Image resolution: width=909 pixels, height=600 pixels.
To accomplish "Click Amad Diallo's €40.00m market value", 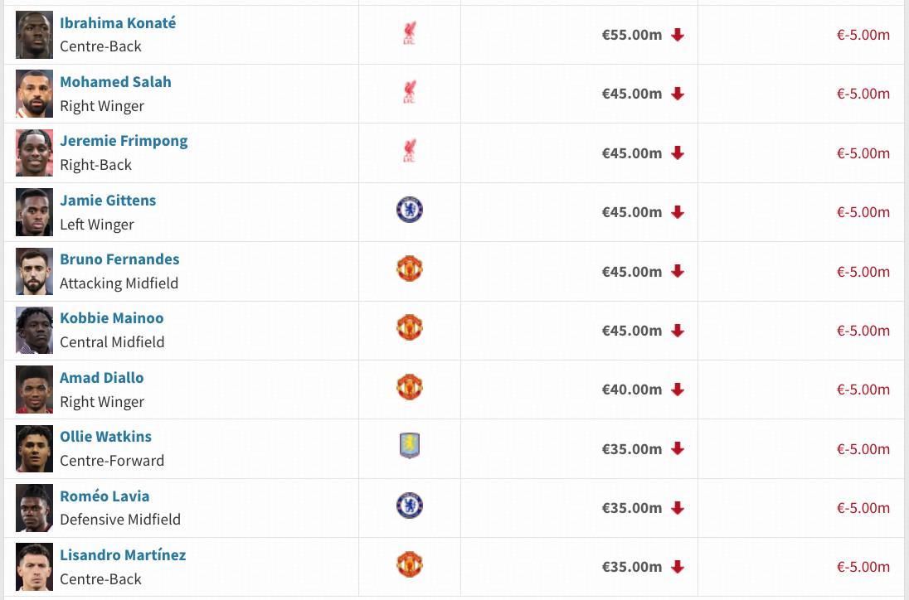I will coord(631,390).
